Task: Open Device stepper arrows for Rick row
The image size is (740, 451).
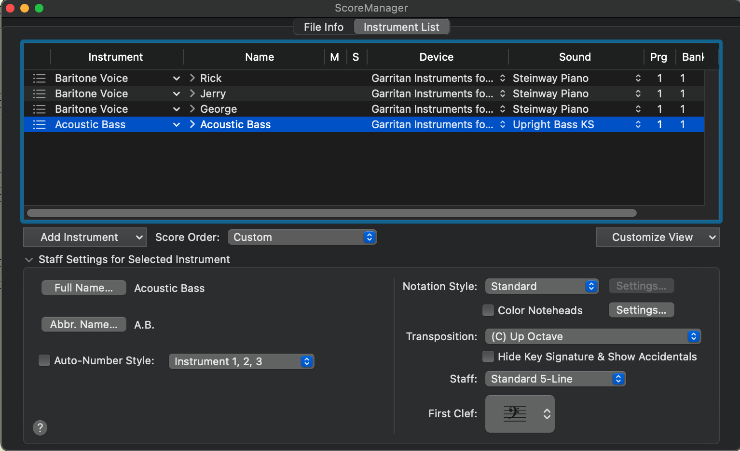Action: pyautogui.click(x=502, y=78)
